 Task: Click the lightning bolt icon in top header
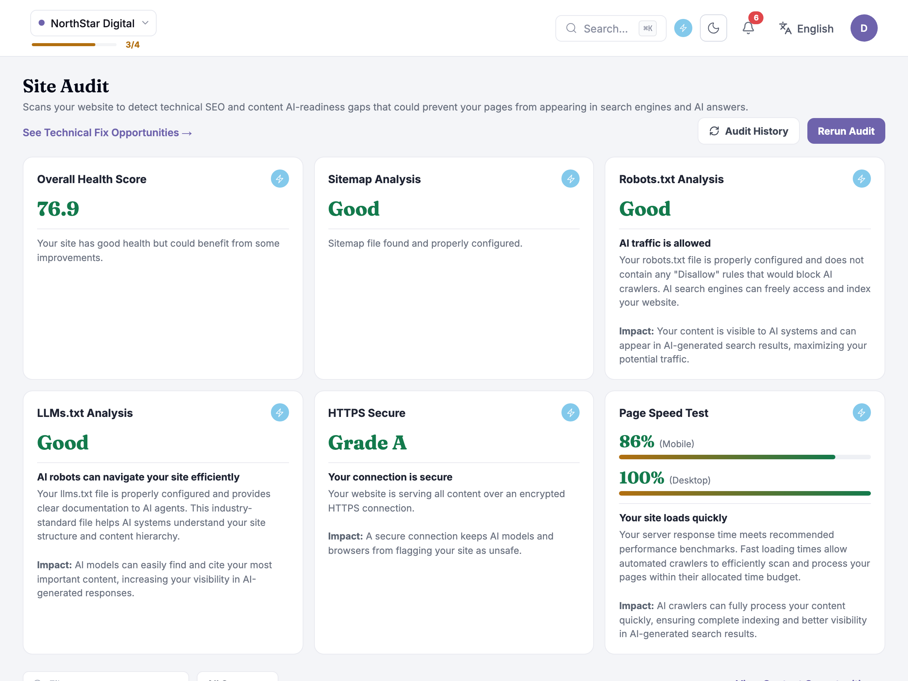point(683,28)
